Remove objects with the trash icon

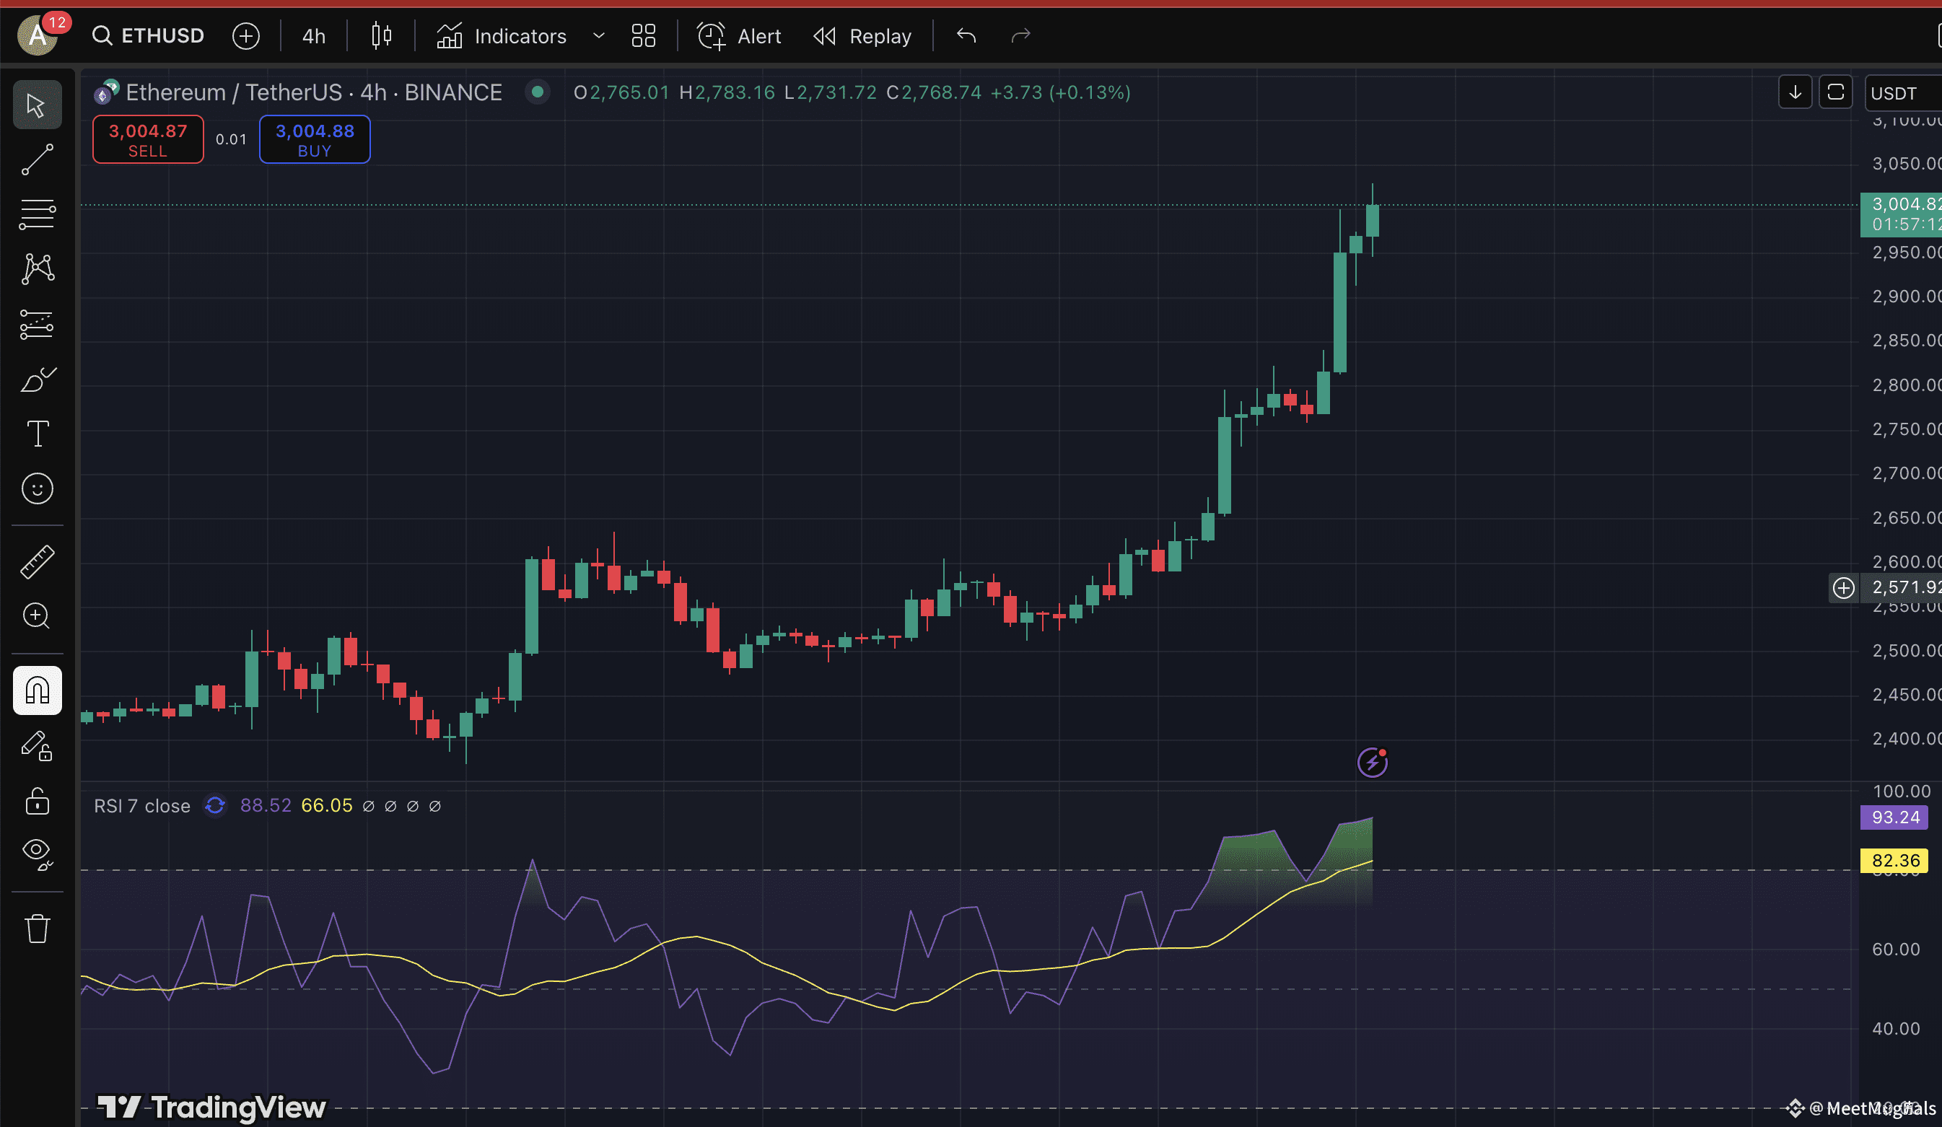(x=37, y=929)
